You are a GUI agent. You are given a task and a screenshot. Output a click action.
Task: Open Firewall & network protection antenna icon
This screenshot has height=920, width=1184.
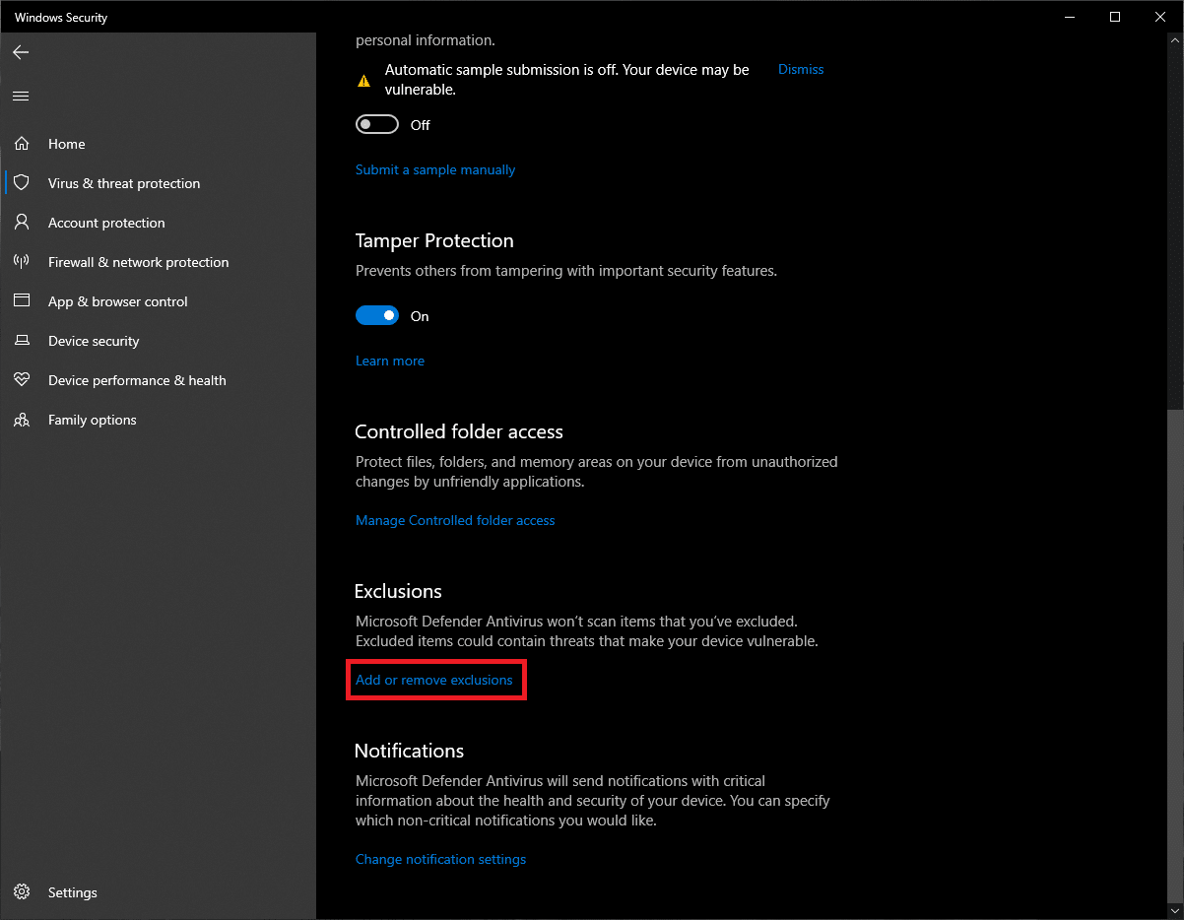[22, 262]
